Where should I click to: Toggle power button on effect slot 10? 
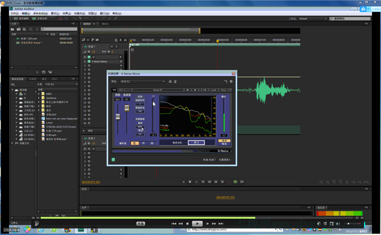[x=89, y=98]
